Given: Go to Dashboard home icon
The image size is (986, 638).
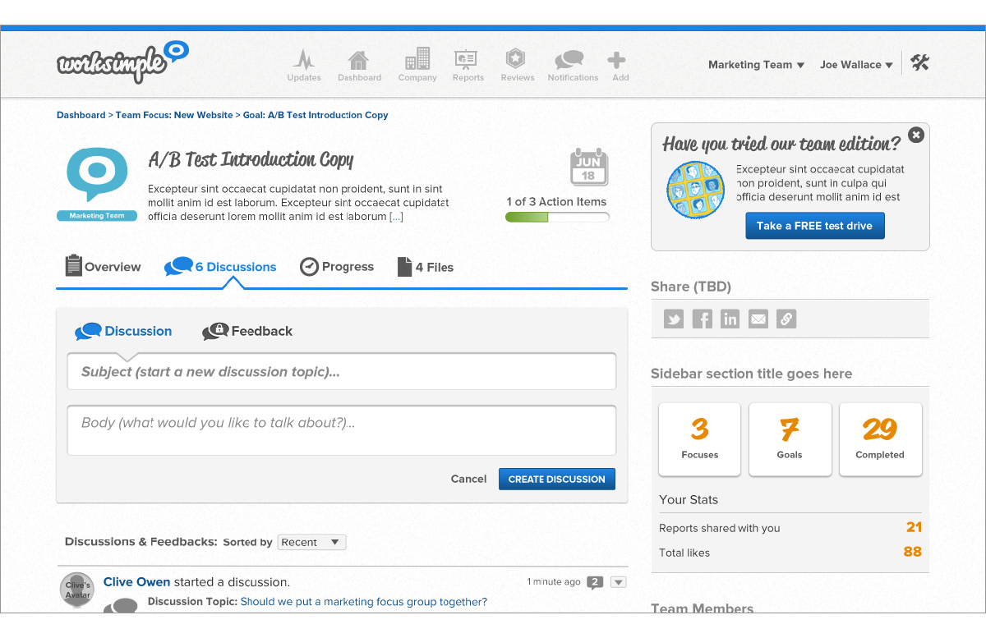Looking at the screenshot, I should (x=358, y=61).
